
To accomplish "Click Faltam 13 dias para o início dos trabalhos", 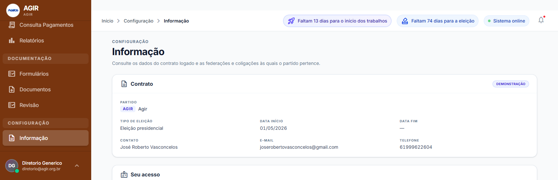I will (x=337, y=21).
